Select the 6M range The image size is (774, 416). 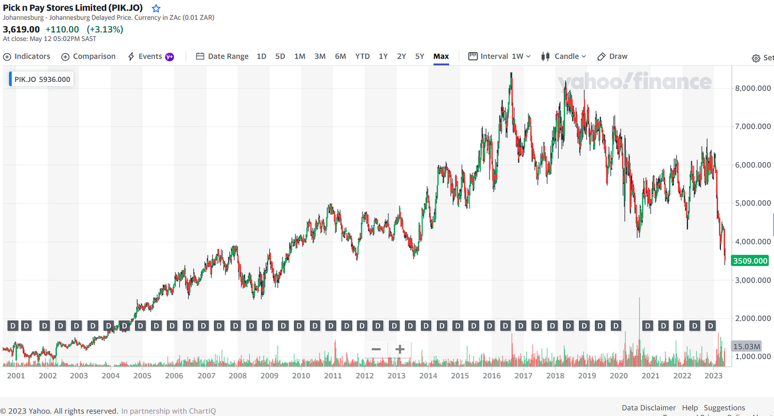pyautogui.click(x=340, y=56)
